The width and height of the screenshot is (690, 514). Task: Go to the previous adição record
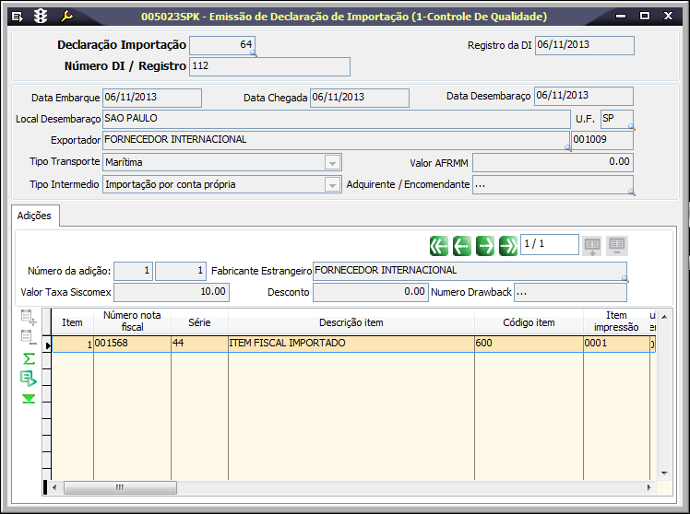click(x=462, y=245)
